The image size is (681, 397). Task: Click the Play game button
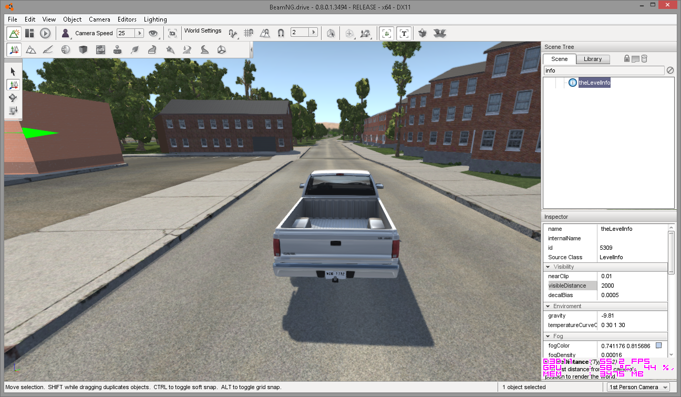45,33
